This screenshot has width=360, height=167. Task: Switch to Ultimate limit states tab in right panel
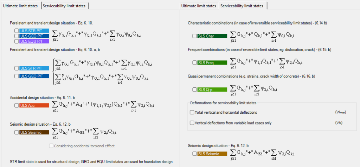pyautogui.click(x=199, y=6)
